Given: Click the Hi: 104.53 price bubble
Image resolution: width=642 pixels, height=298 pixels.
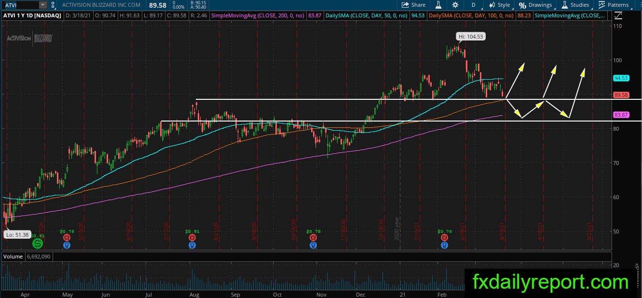Looking at the screenshot, I should 470,36.
